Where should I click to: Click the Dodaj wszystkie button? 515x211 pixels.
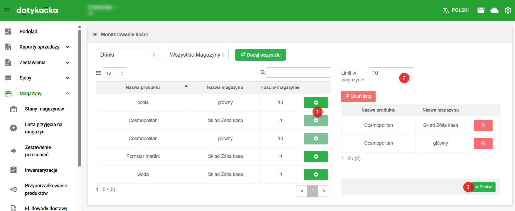click(x=260, y=55)
